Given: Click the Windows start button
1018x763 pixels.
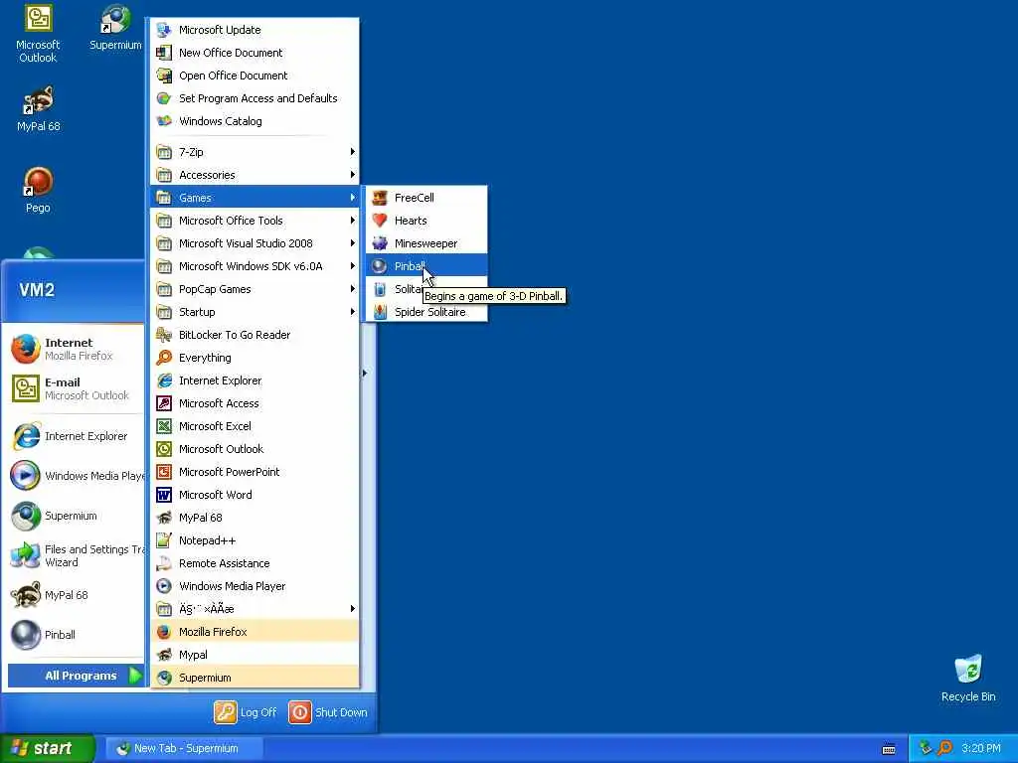Looking at the screenshot, I should (48, 748).
